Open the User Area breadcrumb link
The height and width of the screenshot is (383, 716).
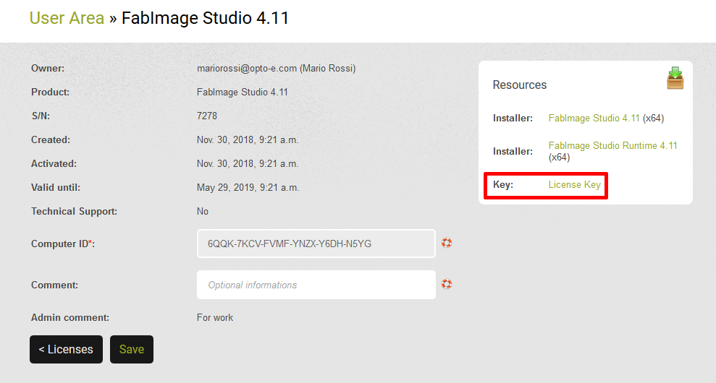coord(67,18)
